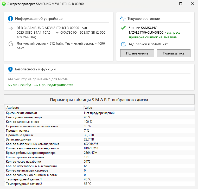This screenshot has width=198, height=189.
Task: Click the green checkmark status icon
Action: (123, 28)
